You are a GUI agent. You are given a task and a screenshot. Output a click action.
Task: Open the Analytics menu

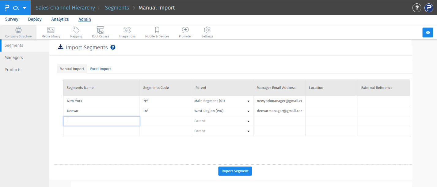click(60, 19)
